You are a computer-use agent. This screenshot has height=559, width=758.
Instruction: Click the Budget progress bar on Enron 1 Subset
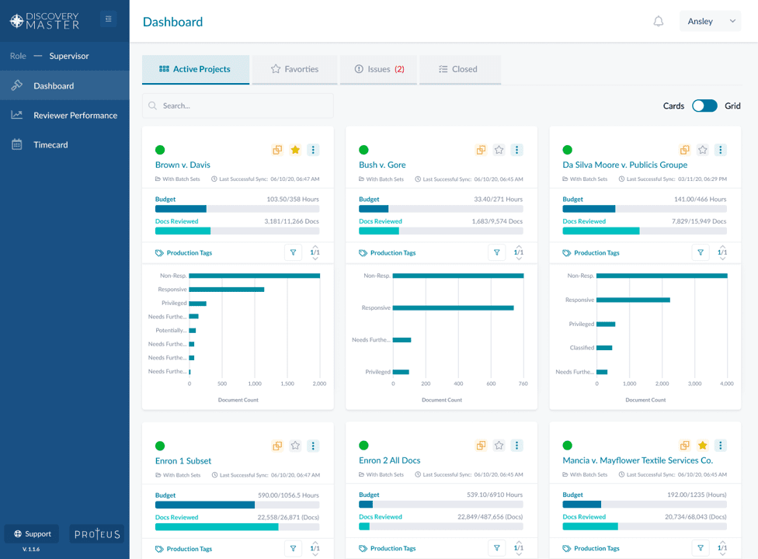[237, 505]
